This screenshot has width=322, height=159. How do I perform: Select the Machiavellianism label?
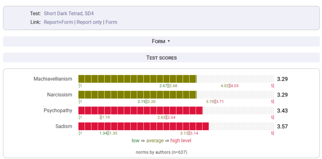coord(53,79)
